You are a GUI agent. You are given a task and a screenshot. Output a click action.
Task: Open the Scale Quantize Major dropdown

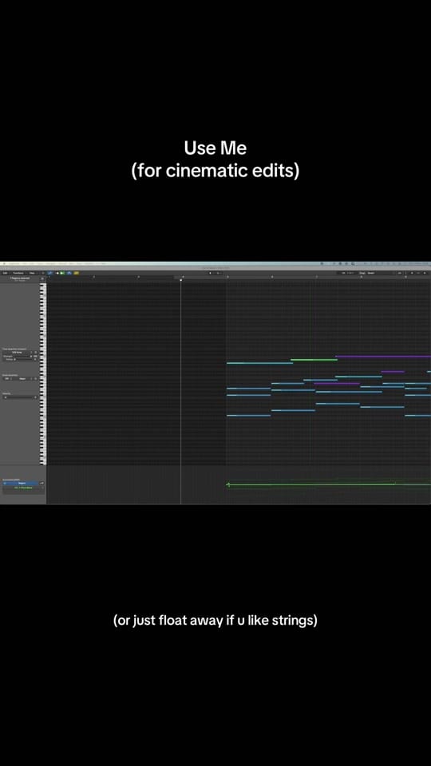24,378
